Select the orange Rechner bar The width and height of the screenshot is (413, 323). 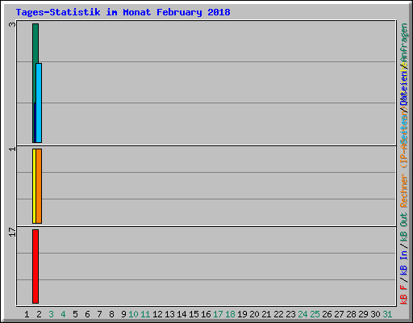[x=39, y=186]
